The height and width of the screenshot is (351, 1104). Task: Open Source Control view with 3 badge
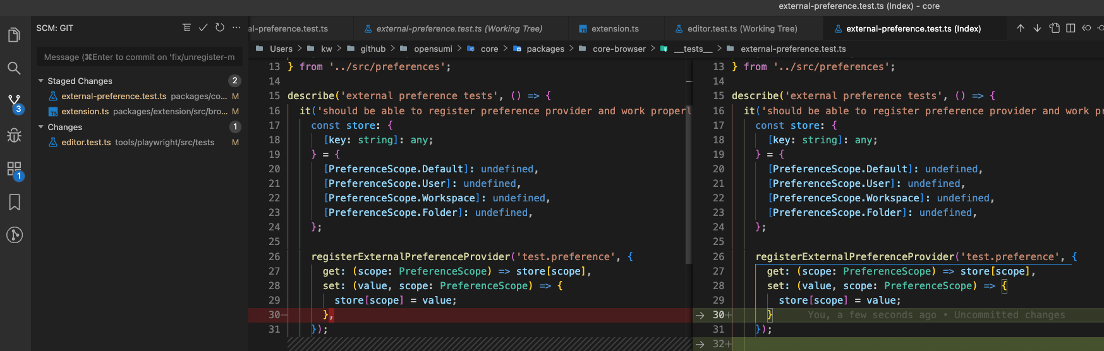point(15,103)
